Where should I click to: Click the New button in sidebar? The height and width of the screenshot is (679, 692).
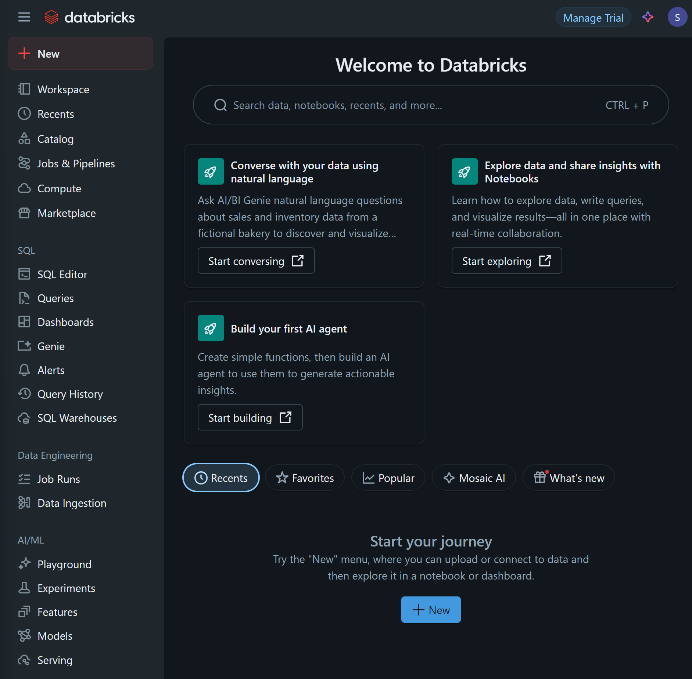coord(80,54)
